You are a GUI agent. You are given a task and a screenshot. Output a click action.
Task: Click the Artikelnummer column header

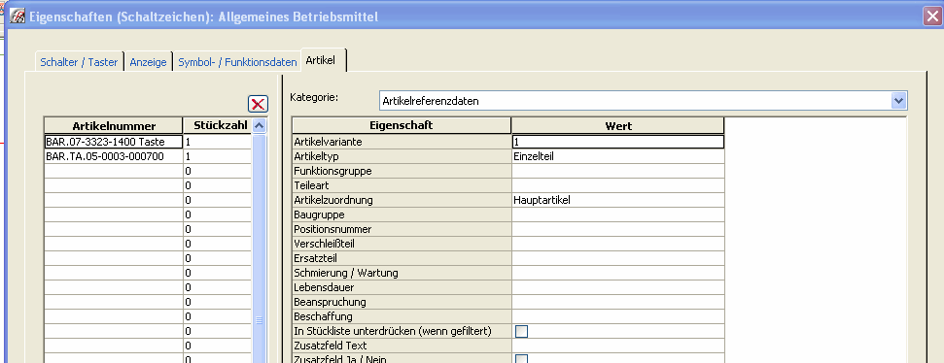114,125
